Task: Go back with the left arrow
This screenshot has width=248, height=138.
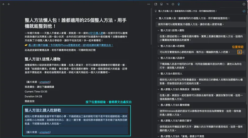Action: coord(3,4)
